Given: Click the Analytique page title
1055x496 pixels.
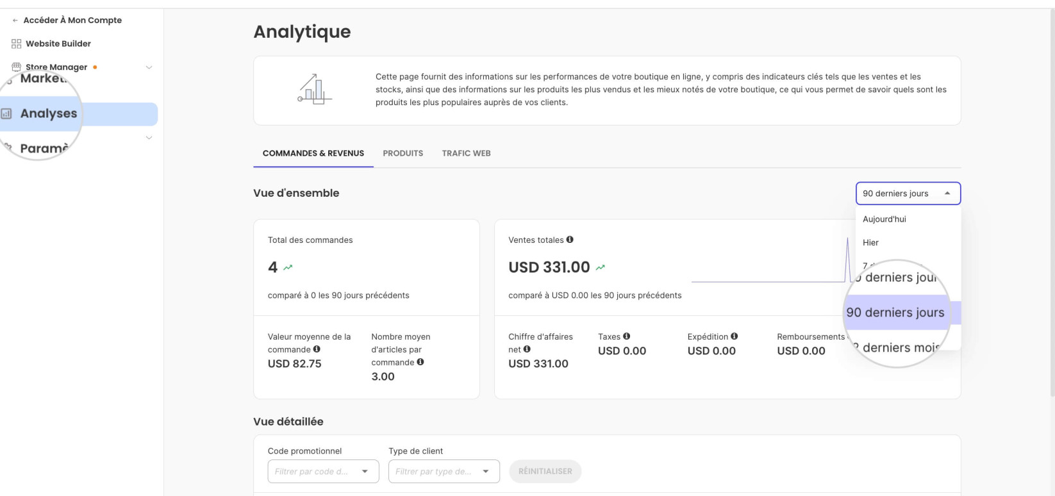Looking at the screenshot, I should coord(302,31).
